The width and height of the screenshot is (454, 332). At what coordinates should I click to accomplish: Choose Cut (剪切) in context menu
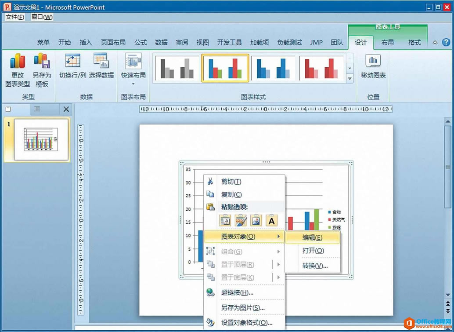point(245,182)
